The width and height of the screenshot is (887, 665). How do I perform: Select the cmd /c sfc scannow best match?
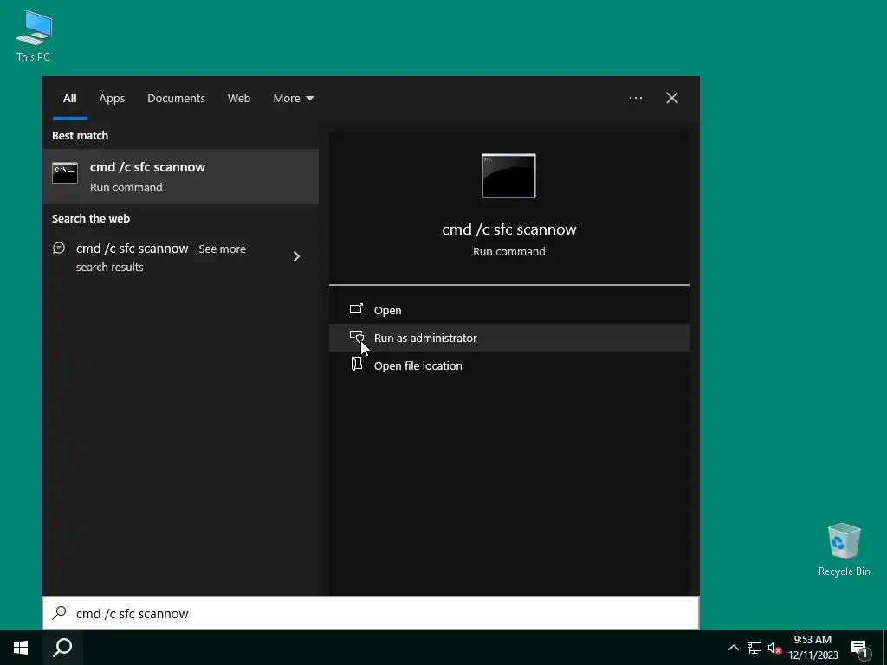pyautogui.click(x=180, y=177)
